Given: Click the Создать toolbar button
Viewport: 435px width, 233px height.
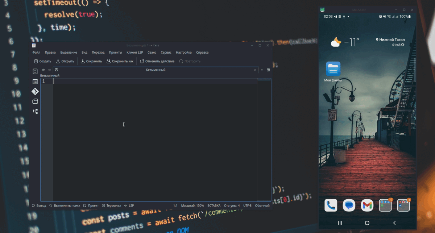Looking at the screenshot, I should pyautogui.click(x=43, y=61).
